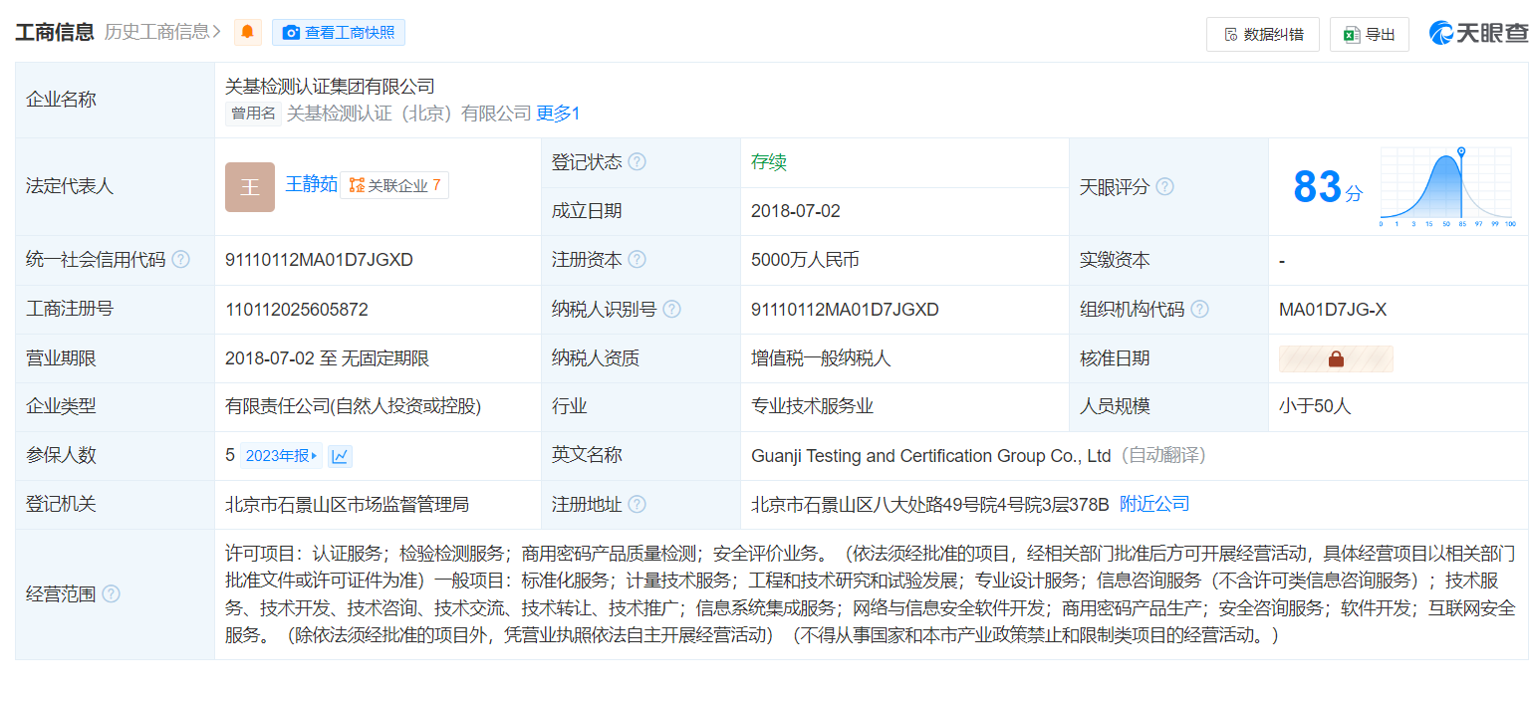1529x701 pixels.
Task: Select 2018-07-02 至 无固定期限 business term
Action: (x=328, y=358)
